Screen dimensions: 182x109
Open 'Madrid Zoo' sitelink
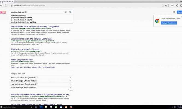[27, 67]
